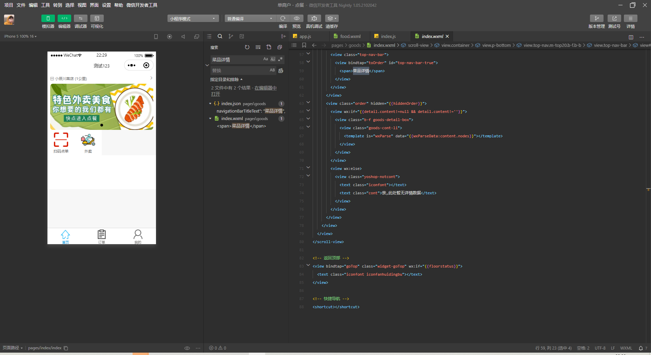The image size is (651, 355).
Task: Fold code at line 63
Action: (x=308, y=102)
